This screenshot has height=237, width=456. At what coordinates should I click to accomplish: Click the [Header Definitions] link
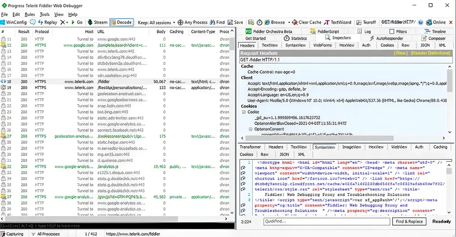point(430,53)
